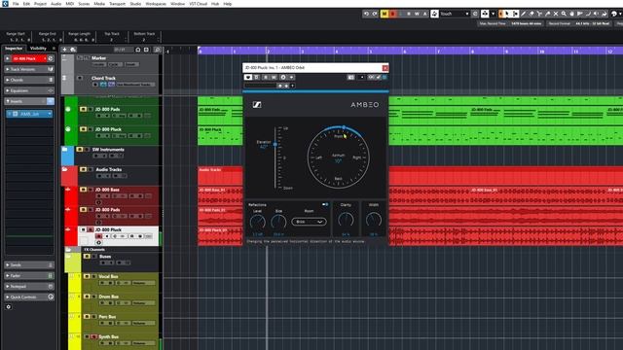Click the Sennheiser logo in AMBEO plugin
This screenshot has height=350, width=623.
257,105
